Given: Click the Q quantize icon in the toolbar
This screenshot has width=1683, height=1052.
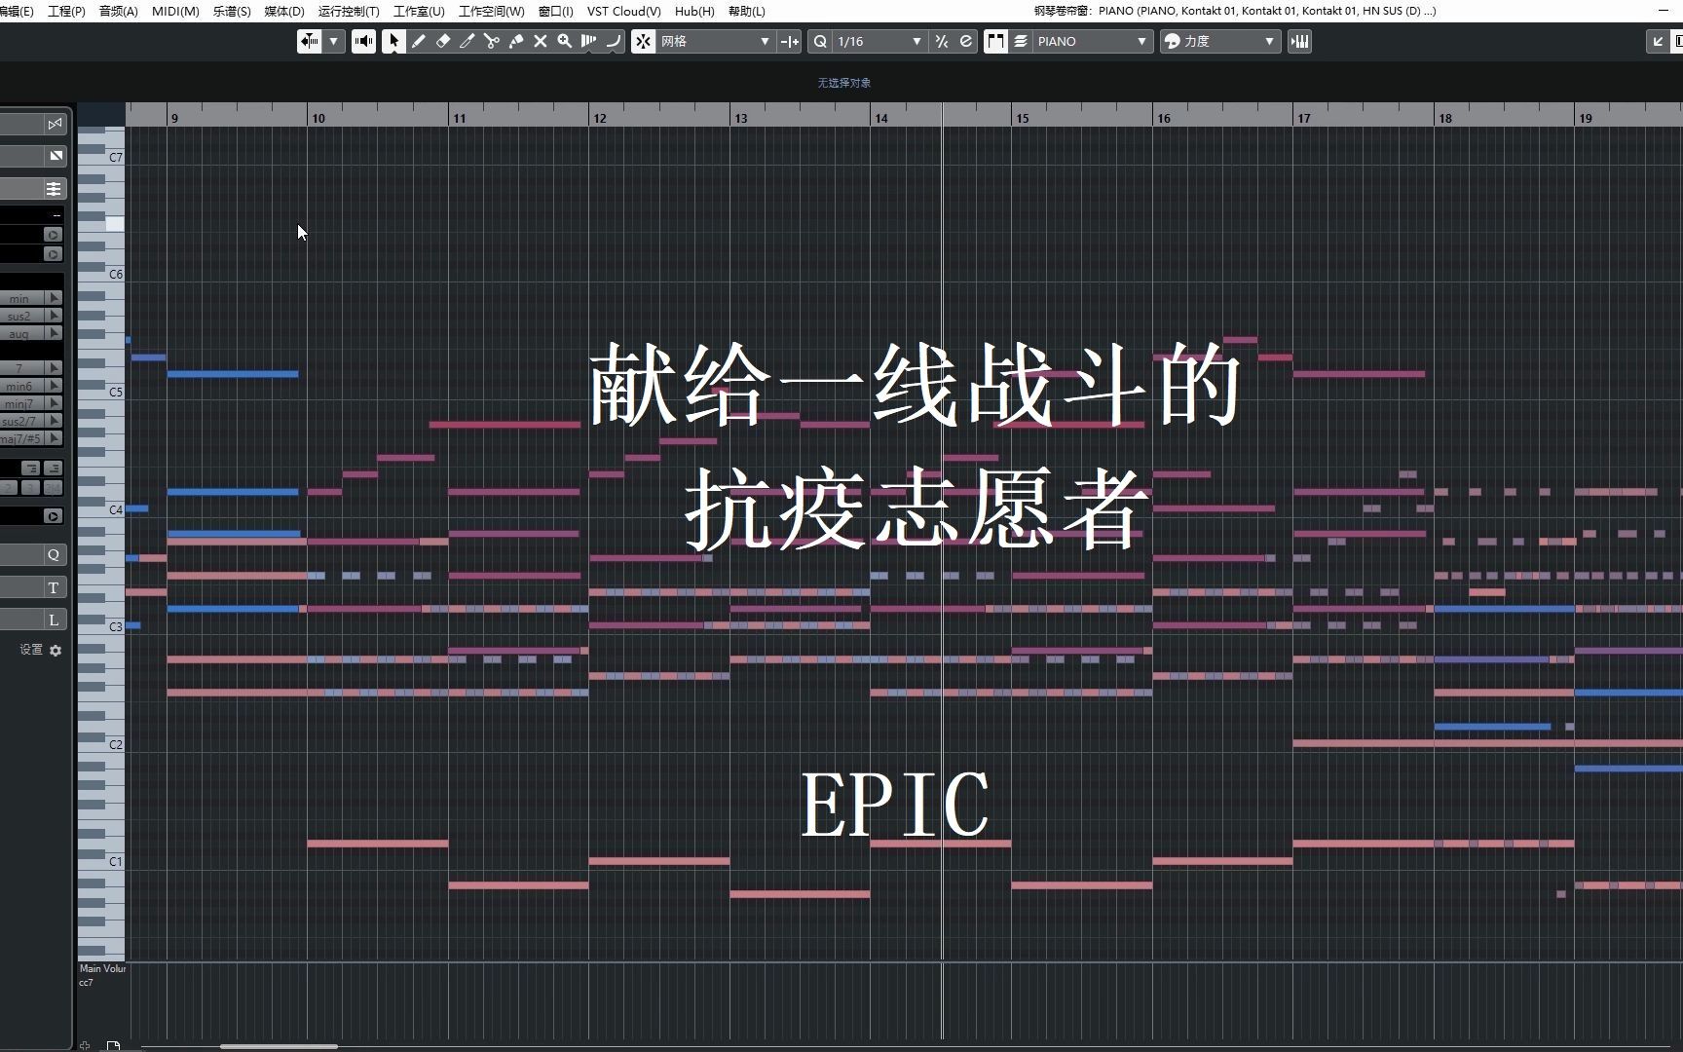Looking at the screenshot, I should pos(820,41).
